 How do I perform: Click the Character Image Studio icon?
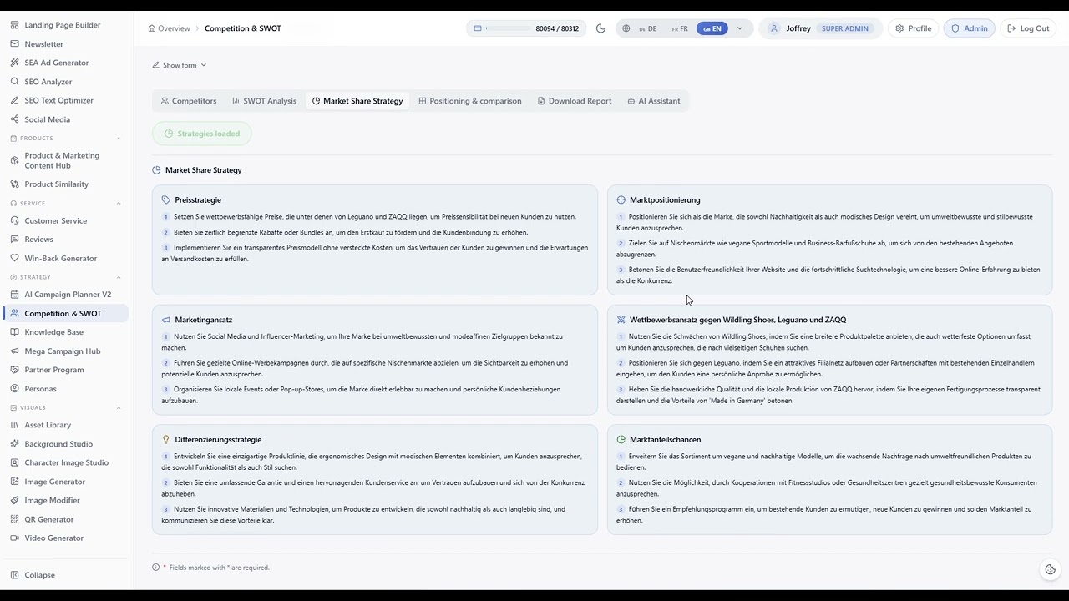[x=15, y=462]
